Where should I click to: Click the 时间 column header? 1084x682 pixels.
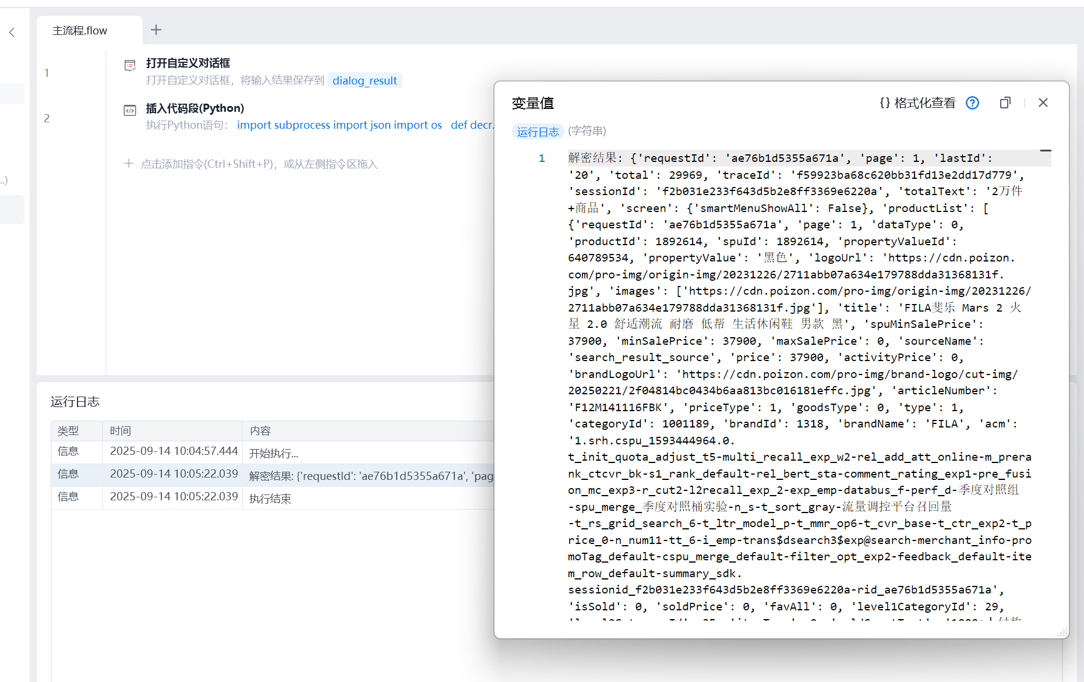(x=121, y=431)
